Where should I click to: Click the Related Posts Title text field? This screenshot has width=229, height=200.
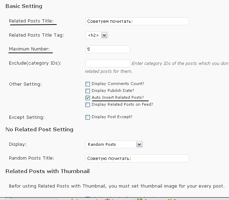click(137, 21)
